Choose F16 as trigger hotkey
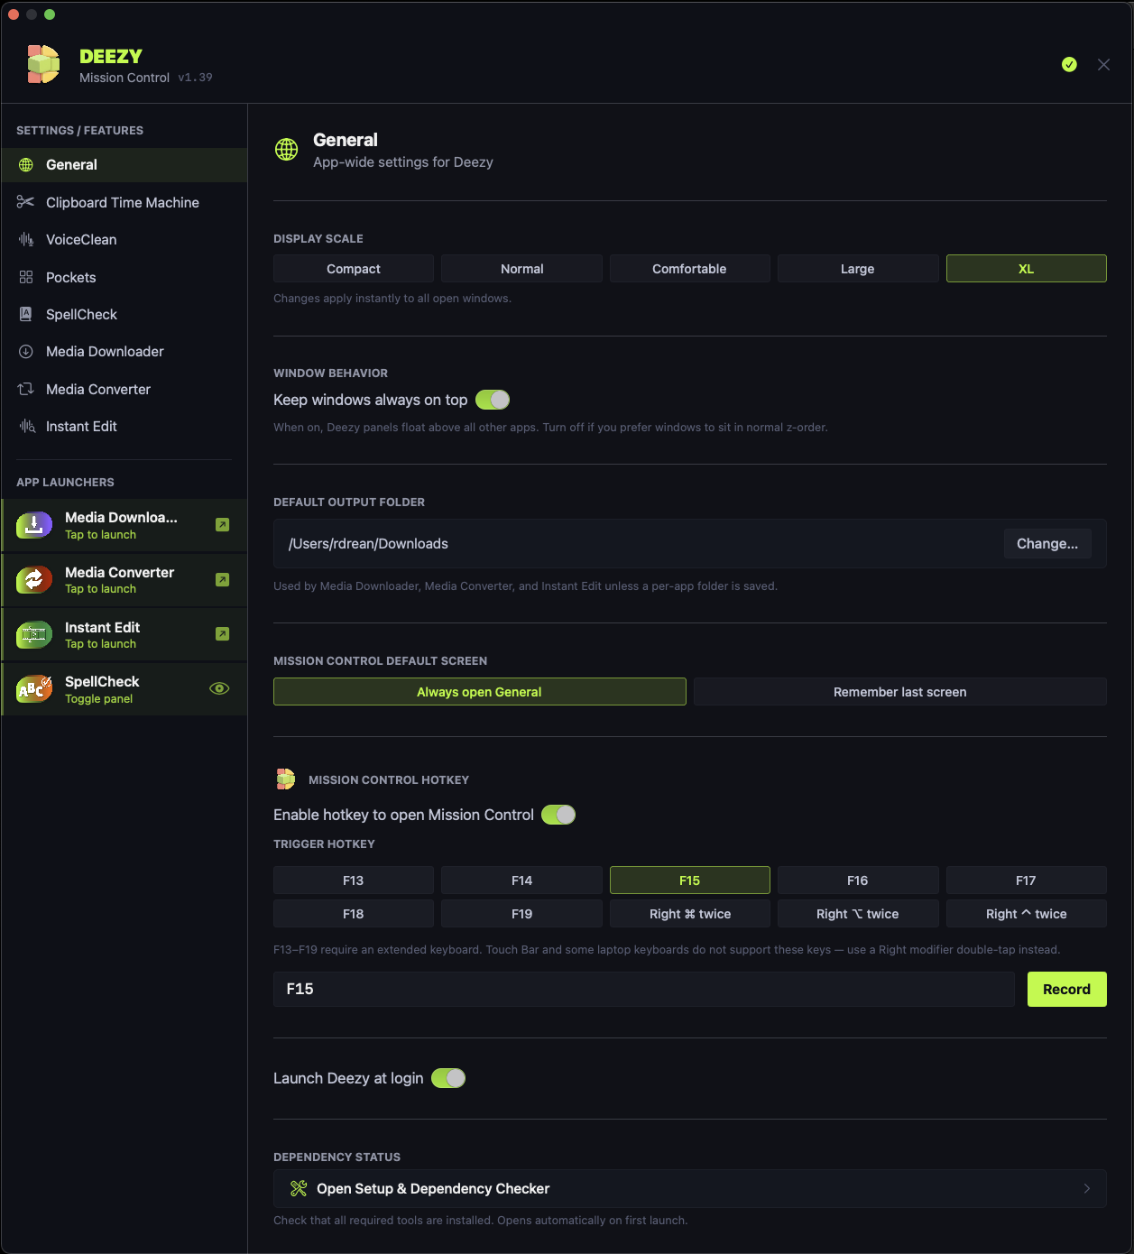Screen dimensions: 1134x1254 pyautogui.click(x=858, y=881)
